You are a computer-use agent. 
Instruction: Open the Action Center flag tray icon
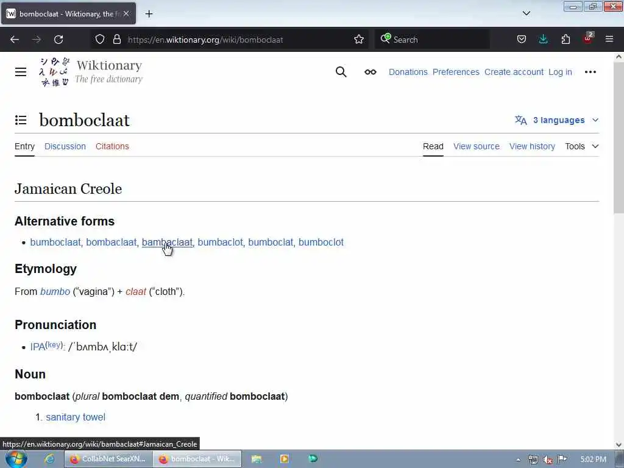562,459
